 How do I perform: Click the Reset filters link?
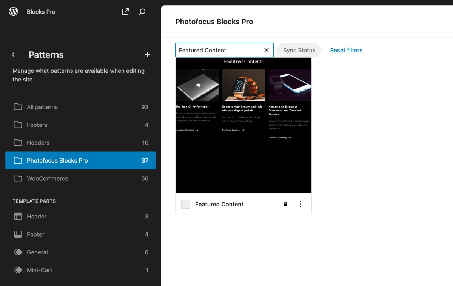point(346,50)
